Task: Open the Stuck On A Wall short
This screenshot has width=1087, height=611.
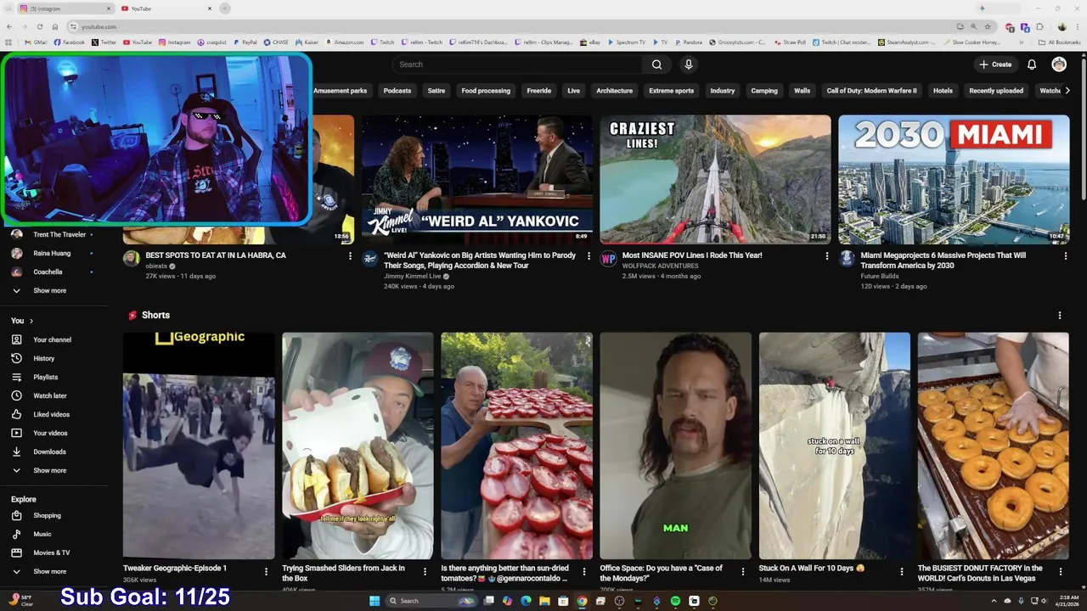Action: click(x=834, y=446)
